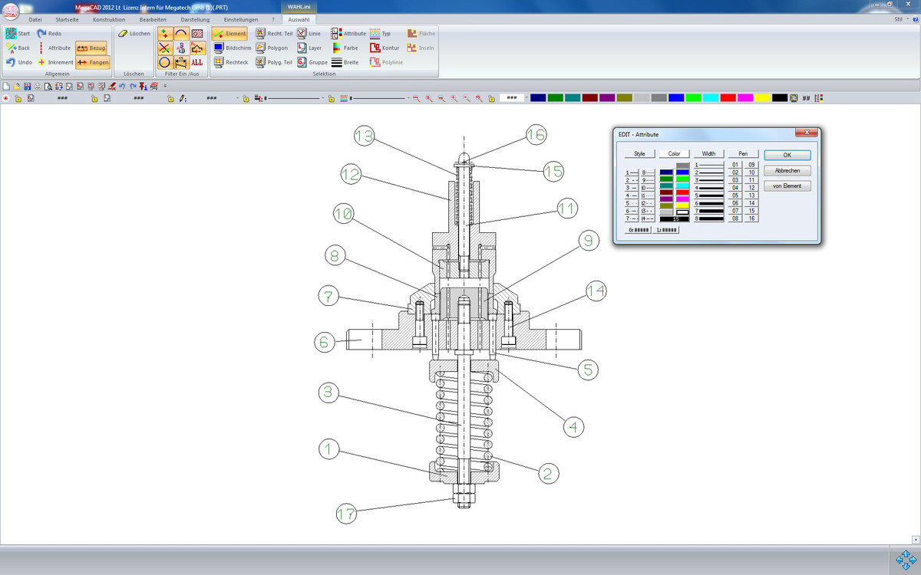Open the Konstruktion ribbon tab
The width and height of the screenshot is (921, 575).
point(108,19)
